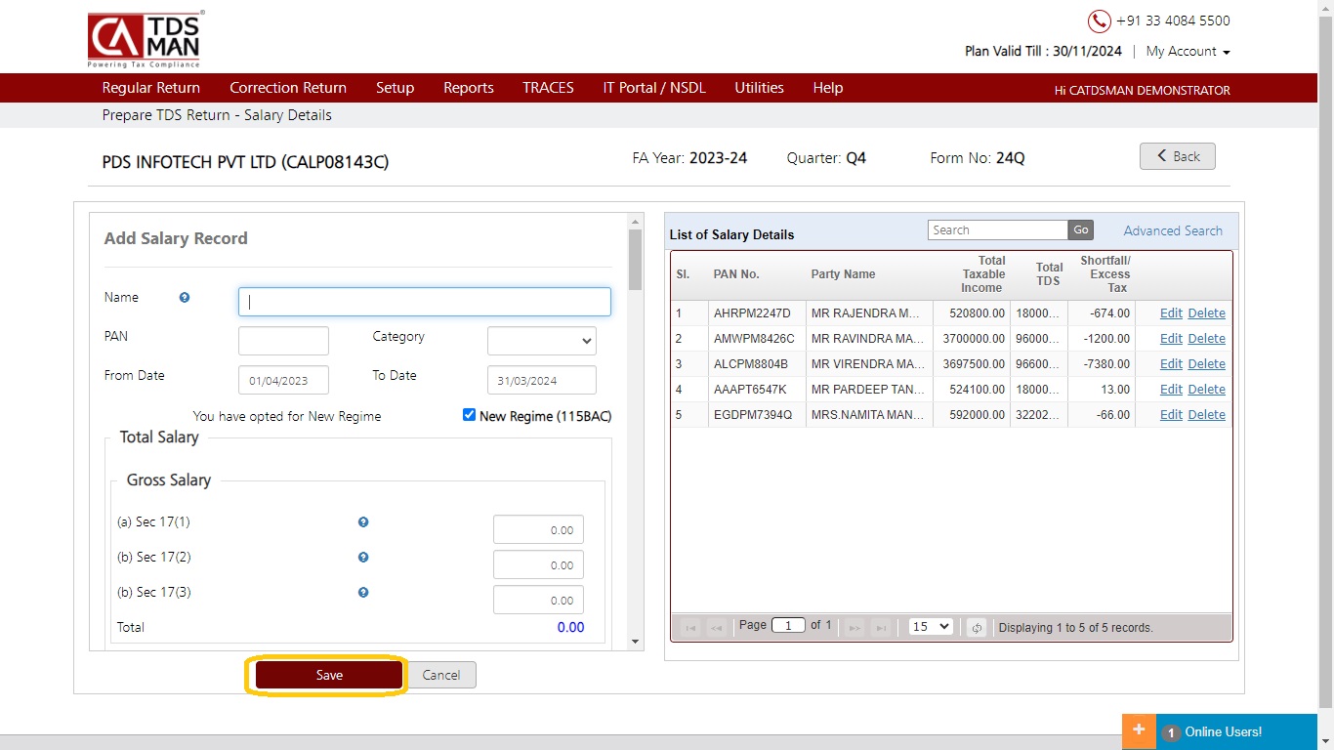Screen dimensions: 1334x750
Task: Click the phone icon beside contact number
Action: 1100,21
